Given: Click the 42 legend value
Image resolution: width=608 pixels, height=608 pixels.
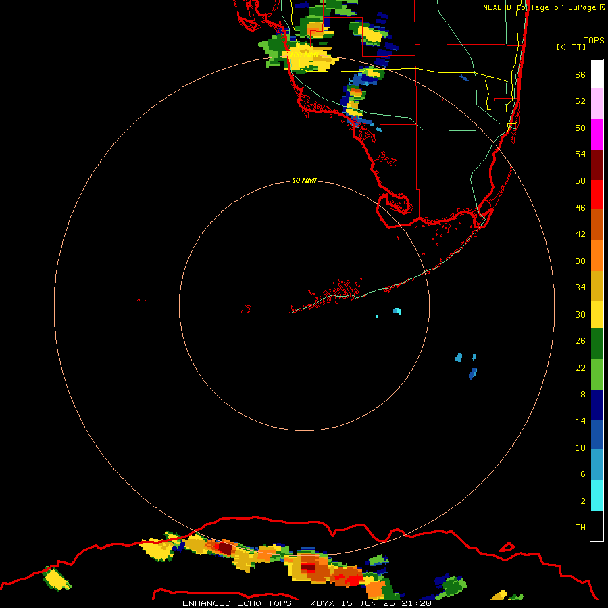Looking at the screenshot, I should point(580,234).
